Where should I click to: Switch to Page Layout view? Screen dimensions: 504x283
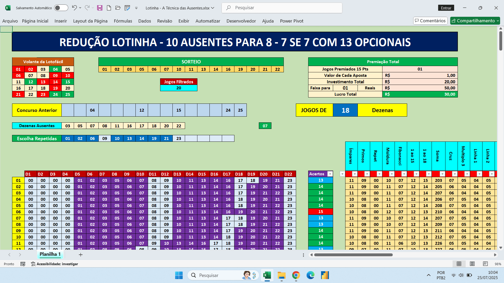click(472, 264)
